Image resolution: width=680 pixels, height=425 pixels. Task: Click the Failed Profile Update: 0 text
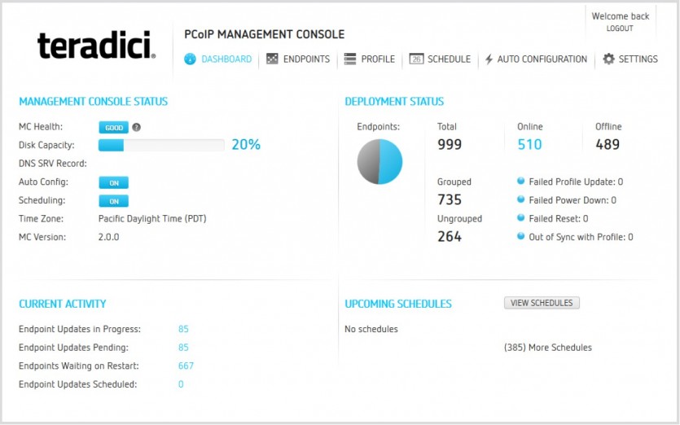(x=576, y=182)
